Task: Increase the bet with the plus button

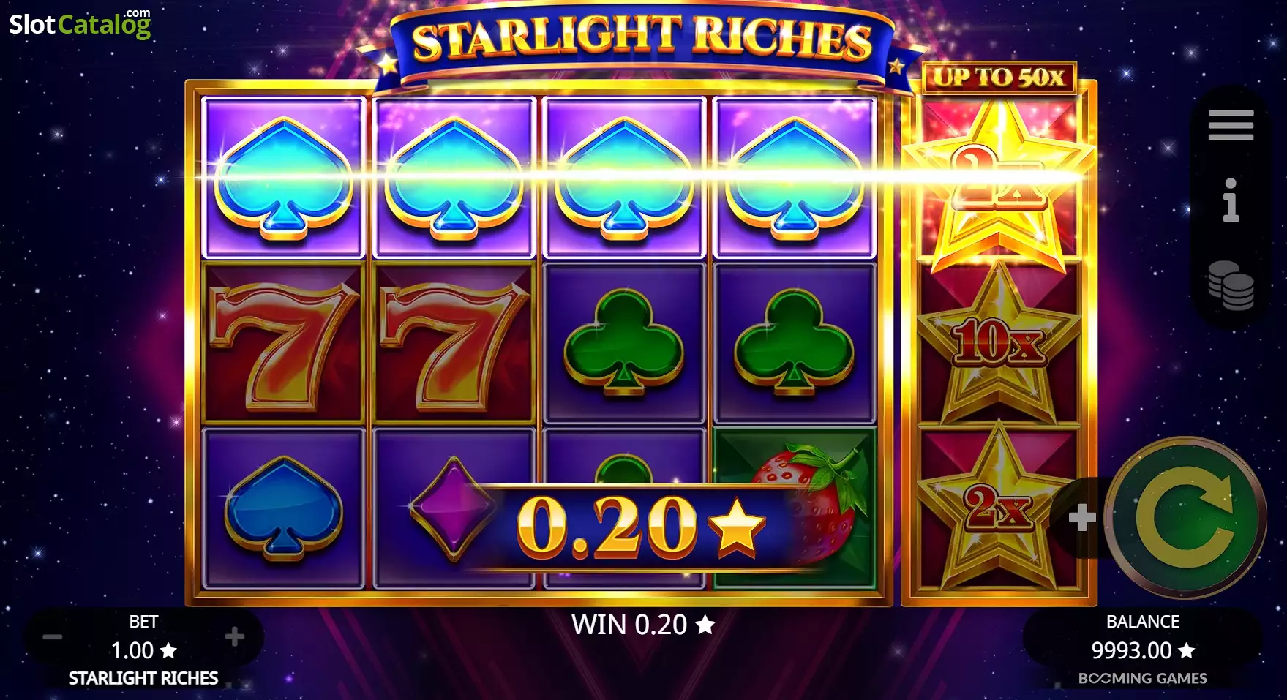Action: (234, 636)
